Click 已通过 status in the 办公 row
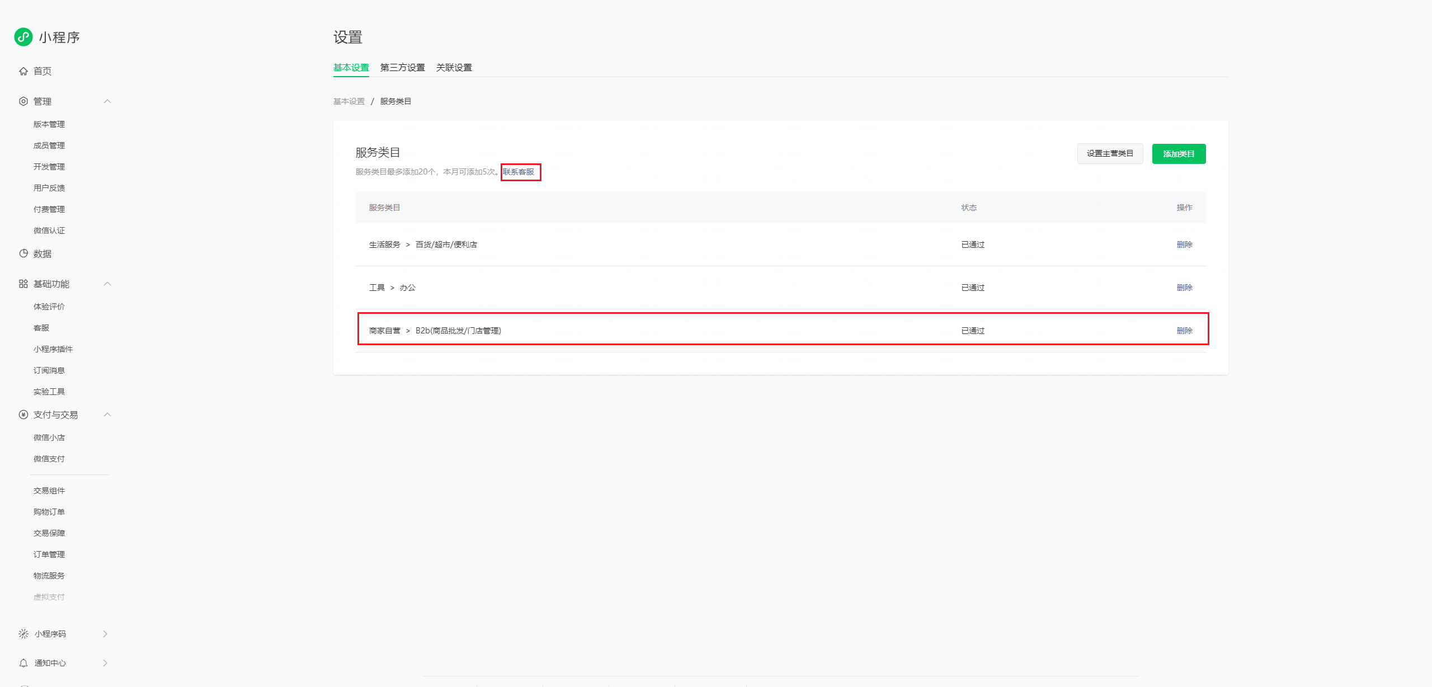Viewport: 1432px width, 687px height. point(973,288)
